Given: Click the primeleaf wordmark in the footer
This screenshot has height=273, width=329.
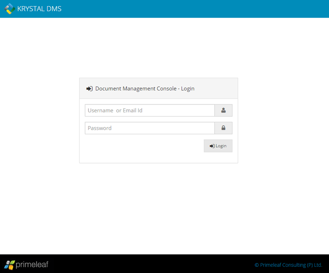Looking at the screenshot, I should click(x=32, y=265).
